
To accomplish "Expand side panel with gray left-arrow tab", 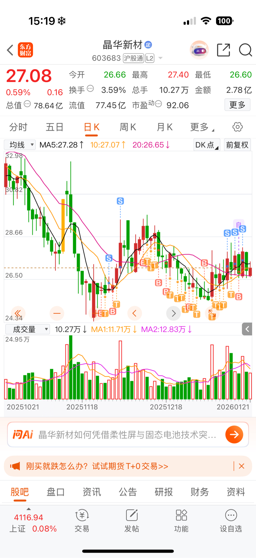I will click(x=247, y=329).
